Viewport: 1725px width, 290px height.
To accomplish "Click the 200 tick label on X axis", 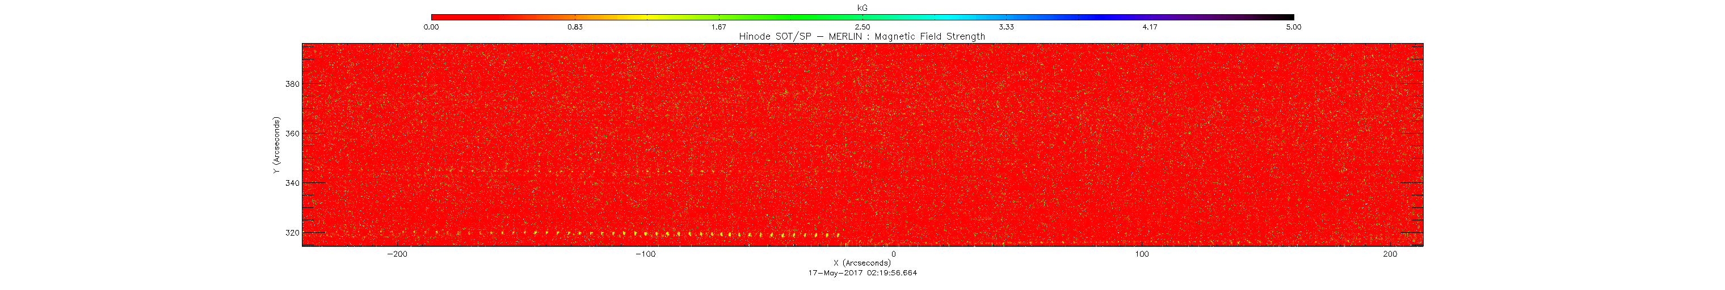I will pyautogui.click(x=1390, y=254).
